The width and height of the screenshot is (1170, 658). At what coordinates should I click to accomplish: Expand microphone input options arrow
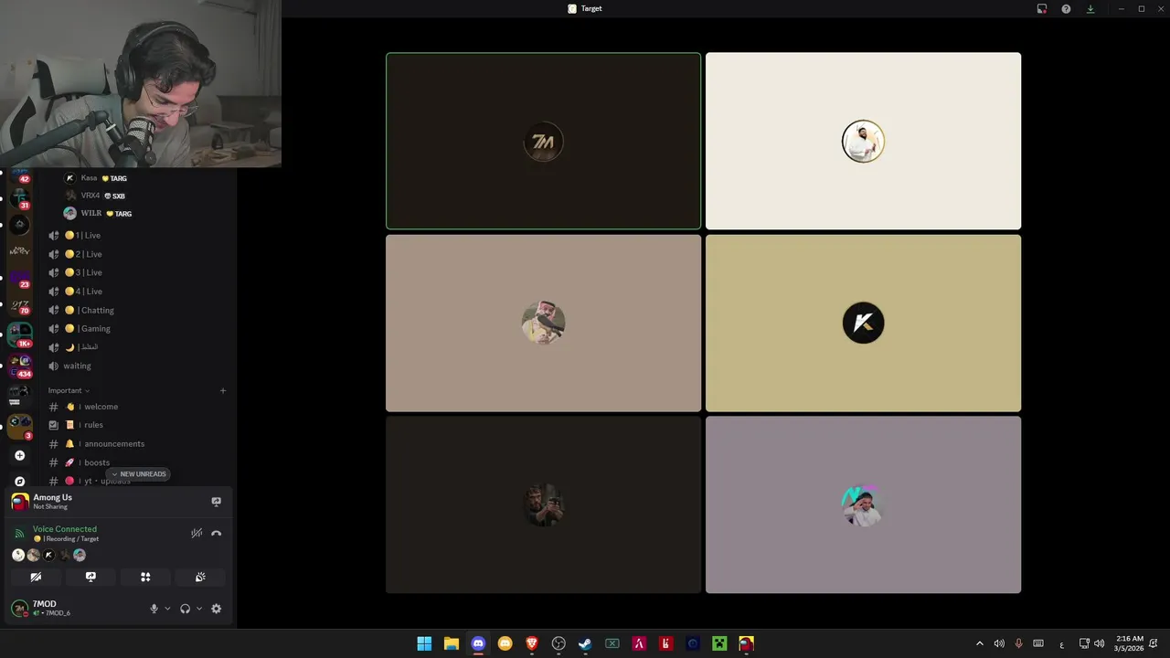click(167, 609)
